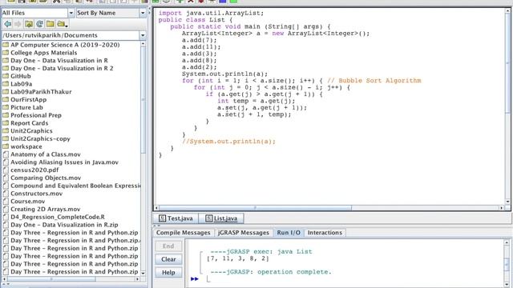Screen dimensions: 513x288
Task: Click the End button
Action: coord(168,246)
